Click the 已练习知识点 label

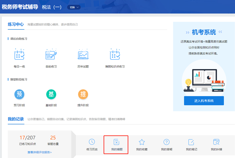[x=28, y=144]
